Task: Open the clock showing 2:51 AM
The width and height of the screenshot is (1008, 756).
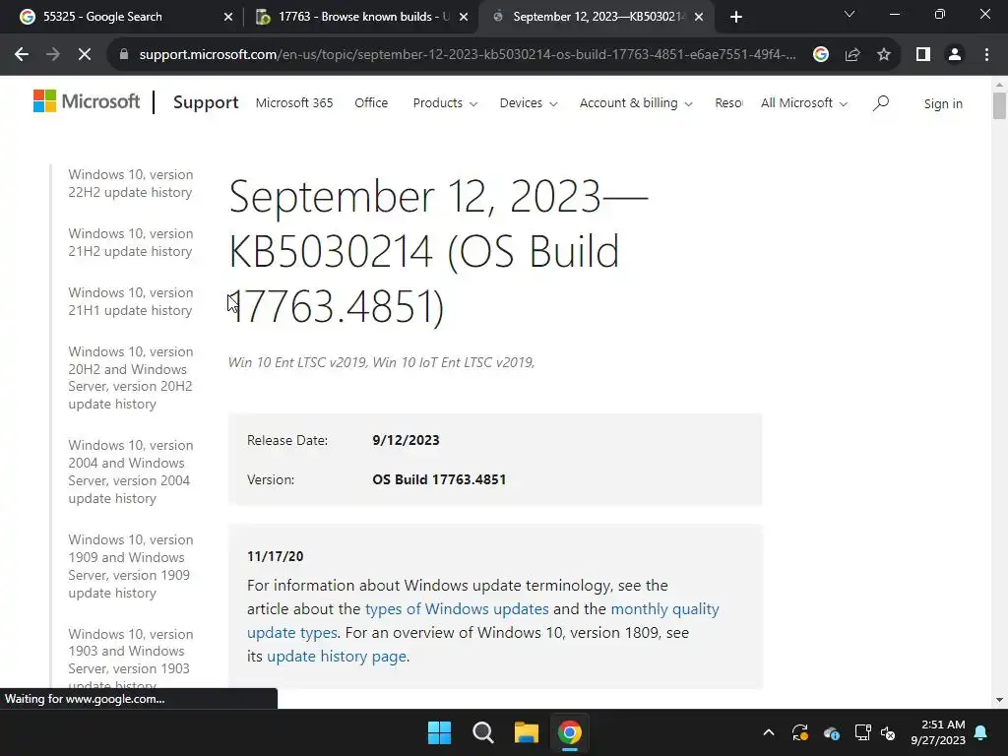Action: point(938,732)
